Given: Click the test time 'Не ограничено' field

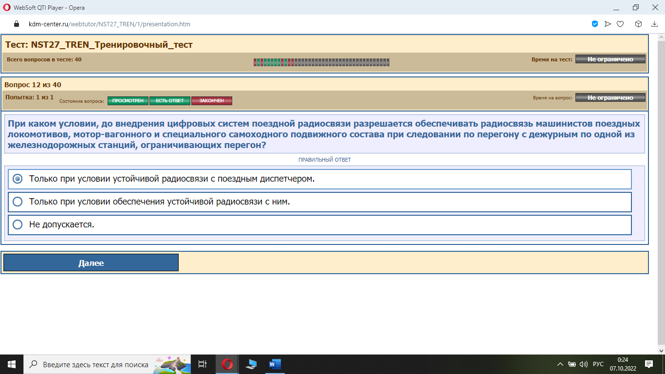Looking at the screenshot, I should tap(610, 59).
